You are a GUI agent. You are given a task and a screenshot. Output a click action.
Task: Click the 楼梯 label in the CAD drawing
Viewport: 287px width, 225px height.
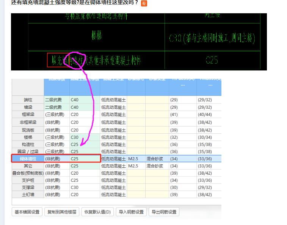point(96,36)
